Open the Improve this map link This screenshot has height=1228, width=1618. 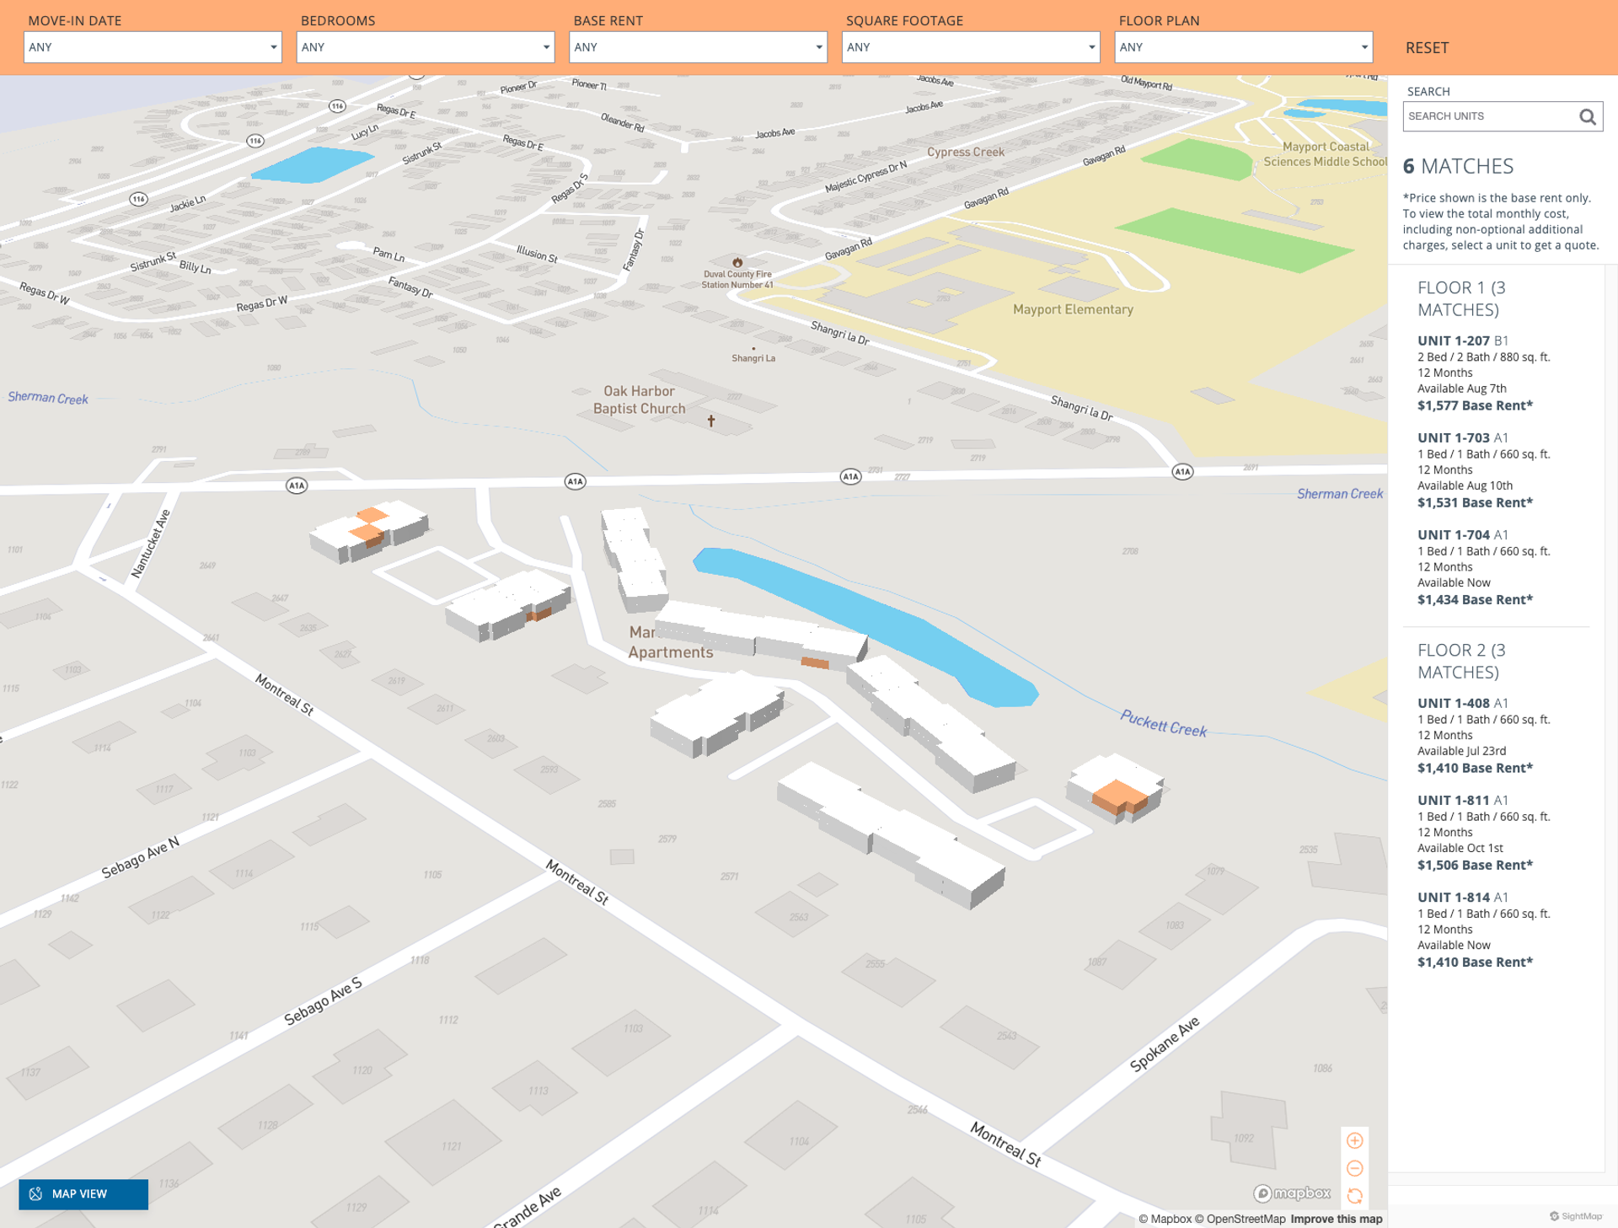1336,1219
